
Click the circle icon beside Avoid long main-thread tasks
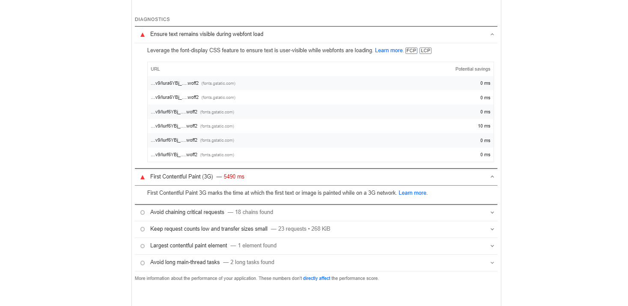click(x=142, y=262)
